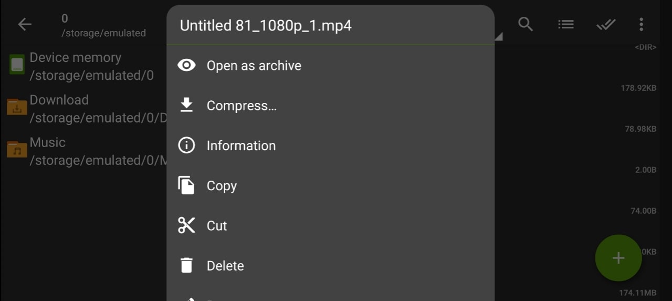The image size is (672, 301).
Task: Open the Device memory location
Action: pos(84,66)
